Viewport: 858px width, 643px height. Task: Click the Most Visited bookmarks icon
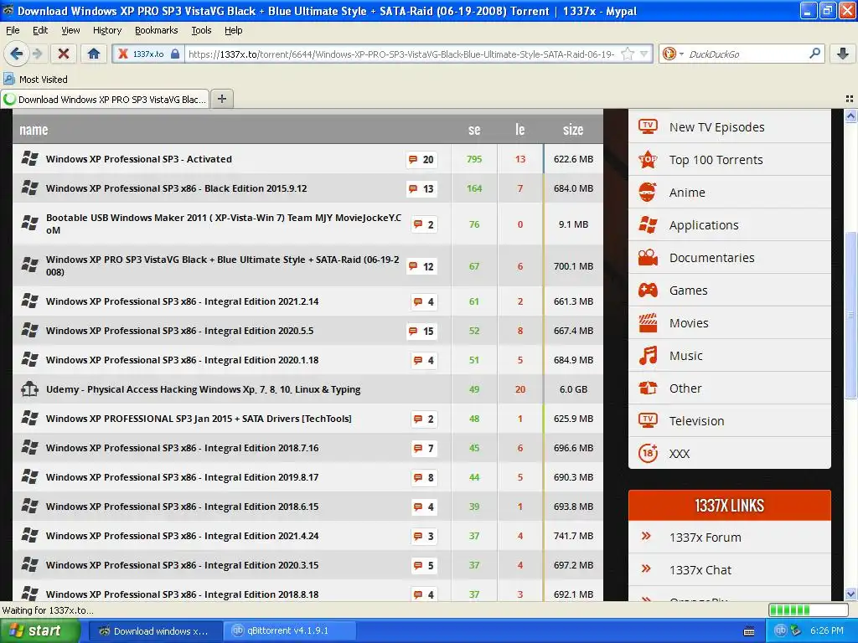(8, 79)
